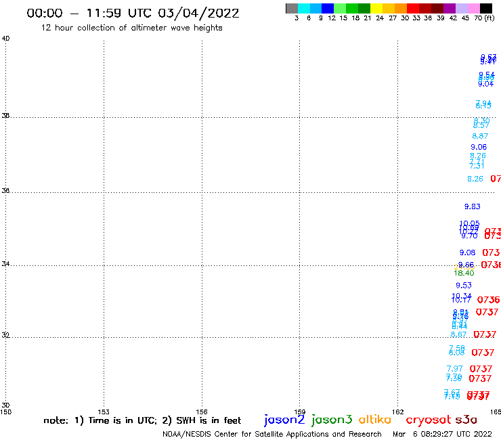Click the red 0736 time beside 10.17
Viewport: 501px width, 440px height.
(488, 300)
